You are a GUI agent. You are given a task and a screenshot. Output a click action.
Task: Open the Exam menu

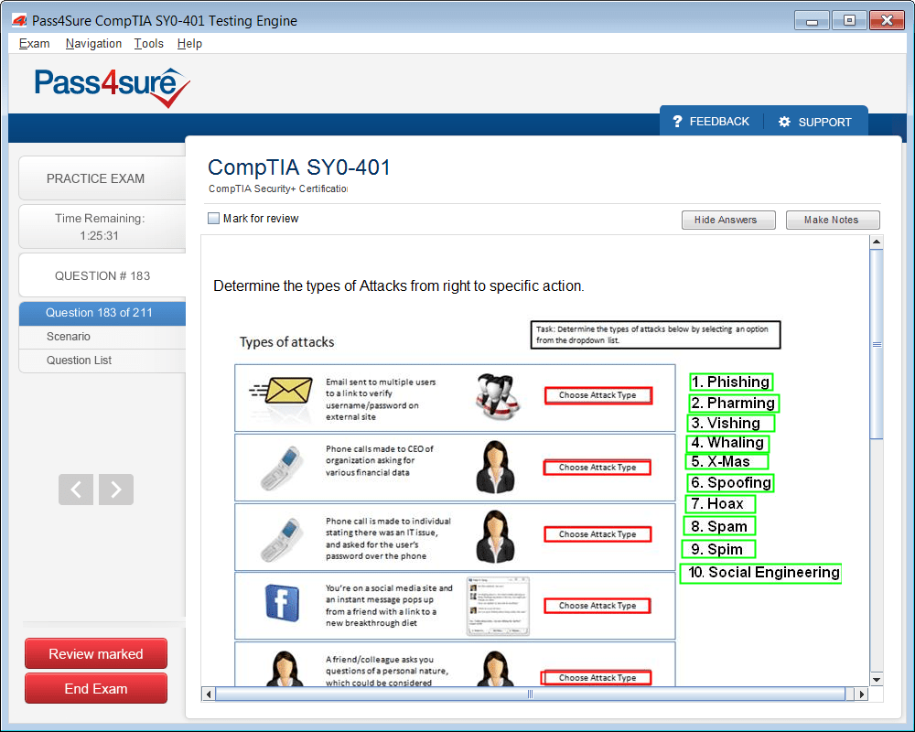(35, 43)
